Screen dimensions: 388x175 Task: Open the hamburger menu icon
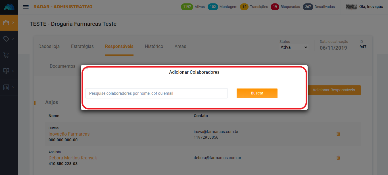point(26,7)
